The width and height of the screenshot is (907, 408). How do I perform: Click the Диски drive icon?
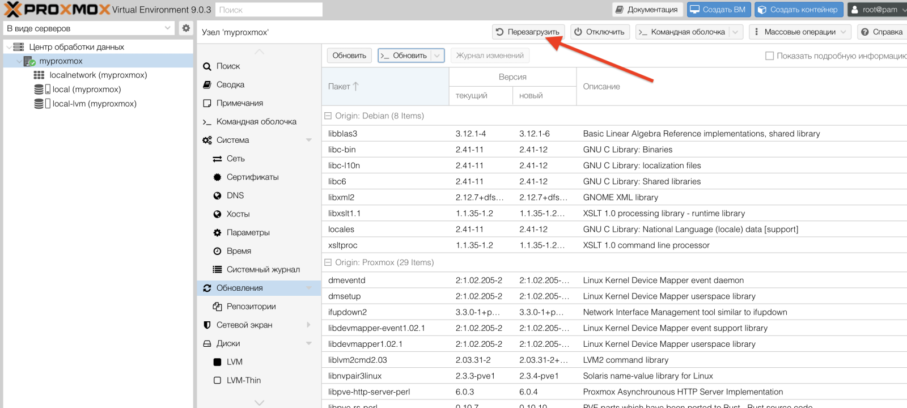207,343
